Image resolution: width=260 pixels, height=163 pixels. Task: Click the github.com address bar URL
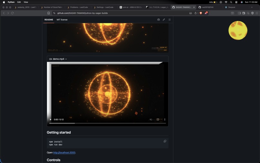point(82,13)
